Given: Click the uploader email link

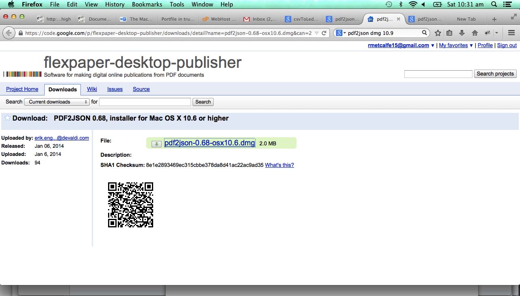Looking at the screenshot, I should pos(62,138).
